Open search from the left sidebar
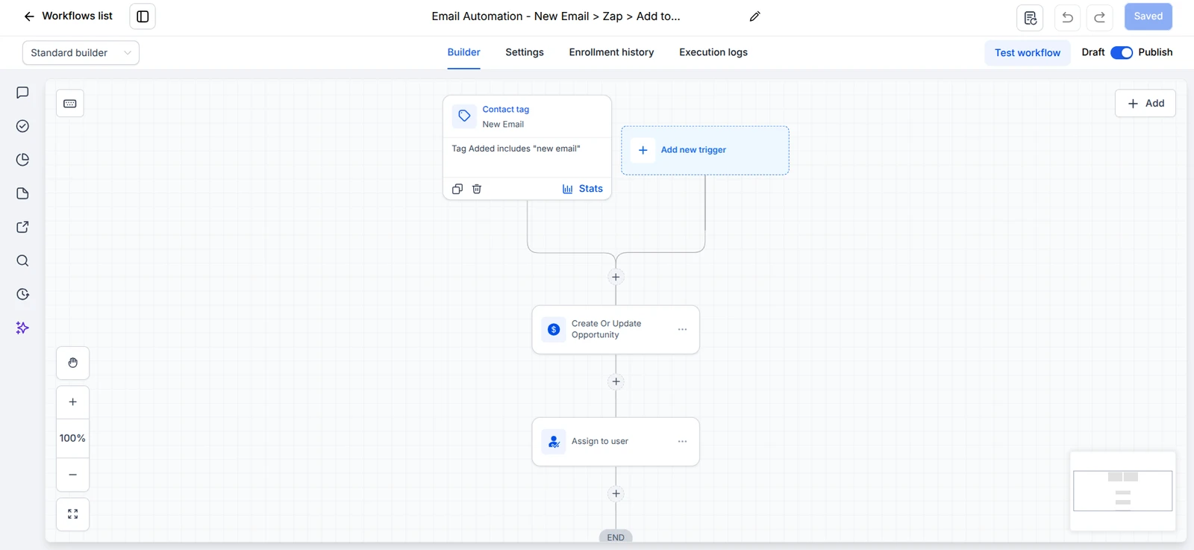This screenshot has width=1194, height=550. pos(22,260)
